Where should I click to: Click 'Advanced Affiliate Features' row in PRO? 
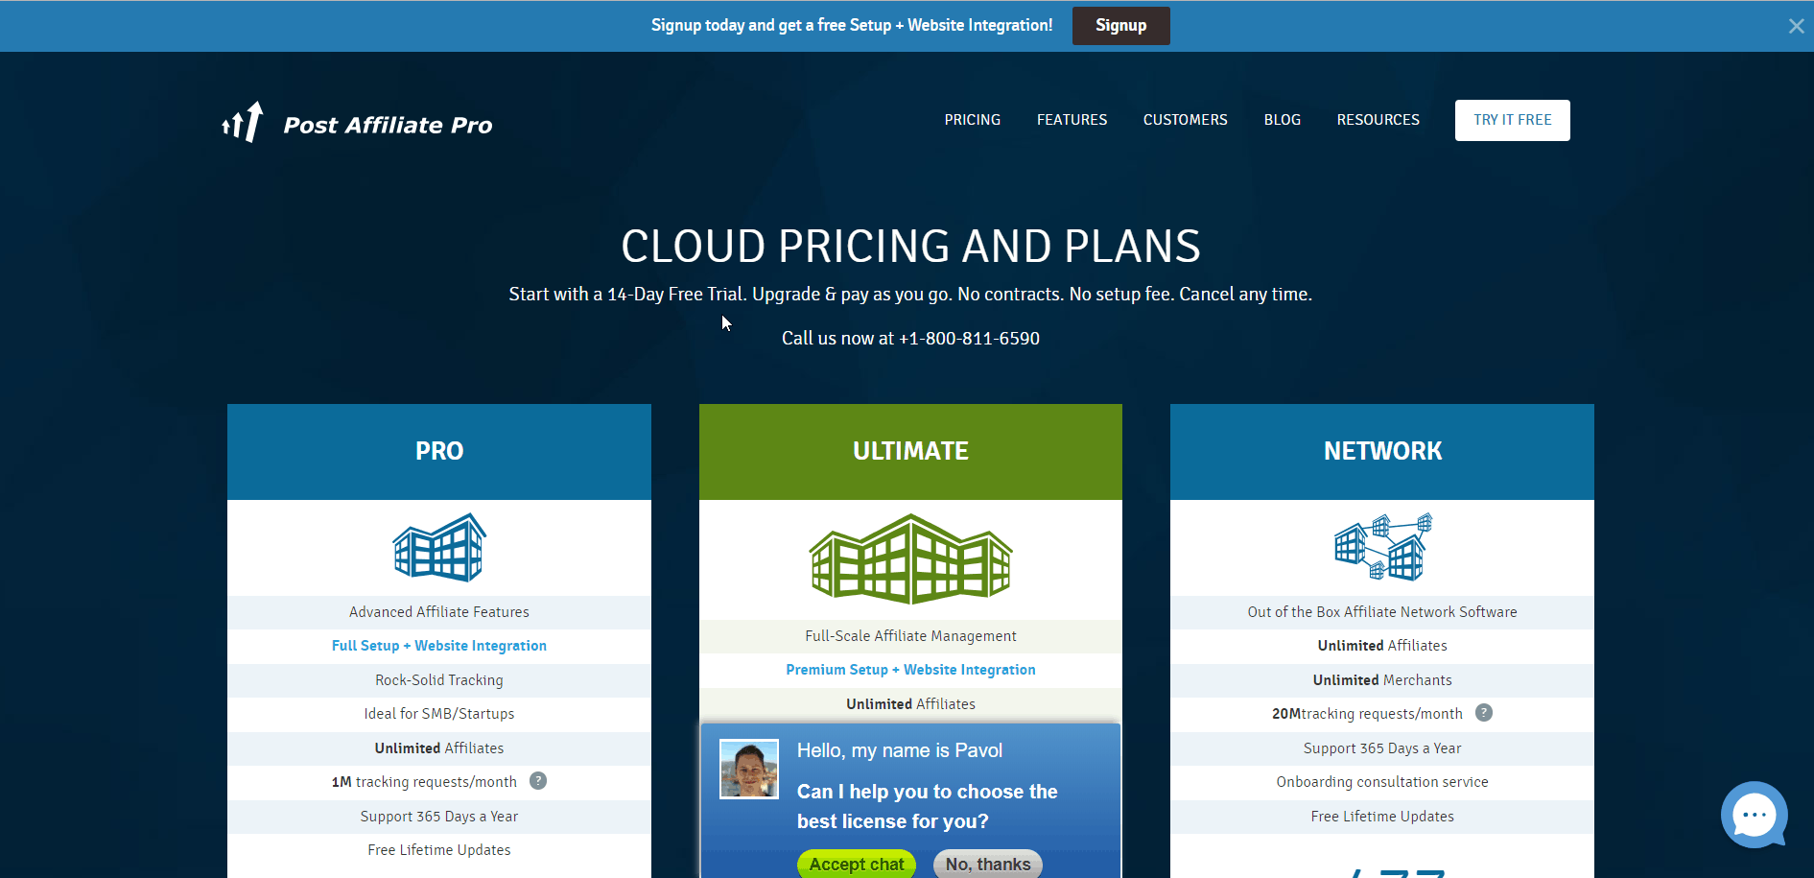pyautogui.click(x=439, y=612)
